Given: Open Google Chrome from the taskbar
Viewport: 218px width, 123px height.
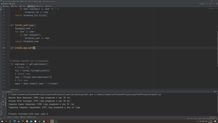Looking at the screenshot, I should pyautogui.click(x=44, y=121).
